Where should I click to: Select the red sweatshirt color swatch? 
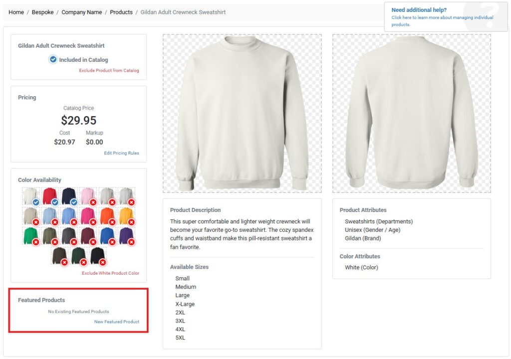coord(50,196)
